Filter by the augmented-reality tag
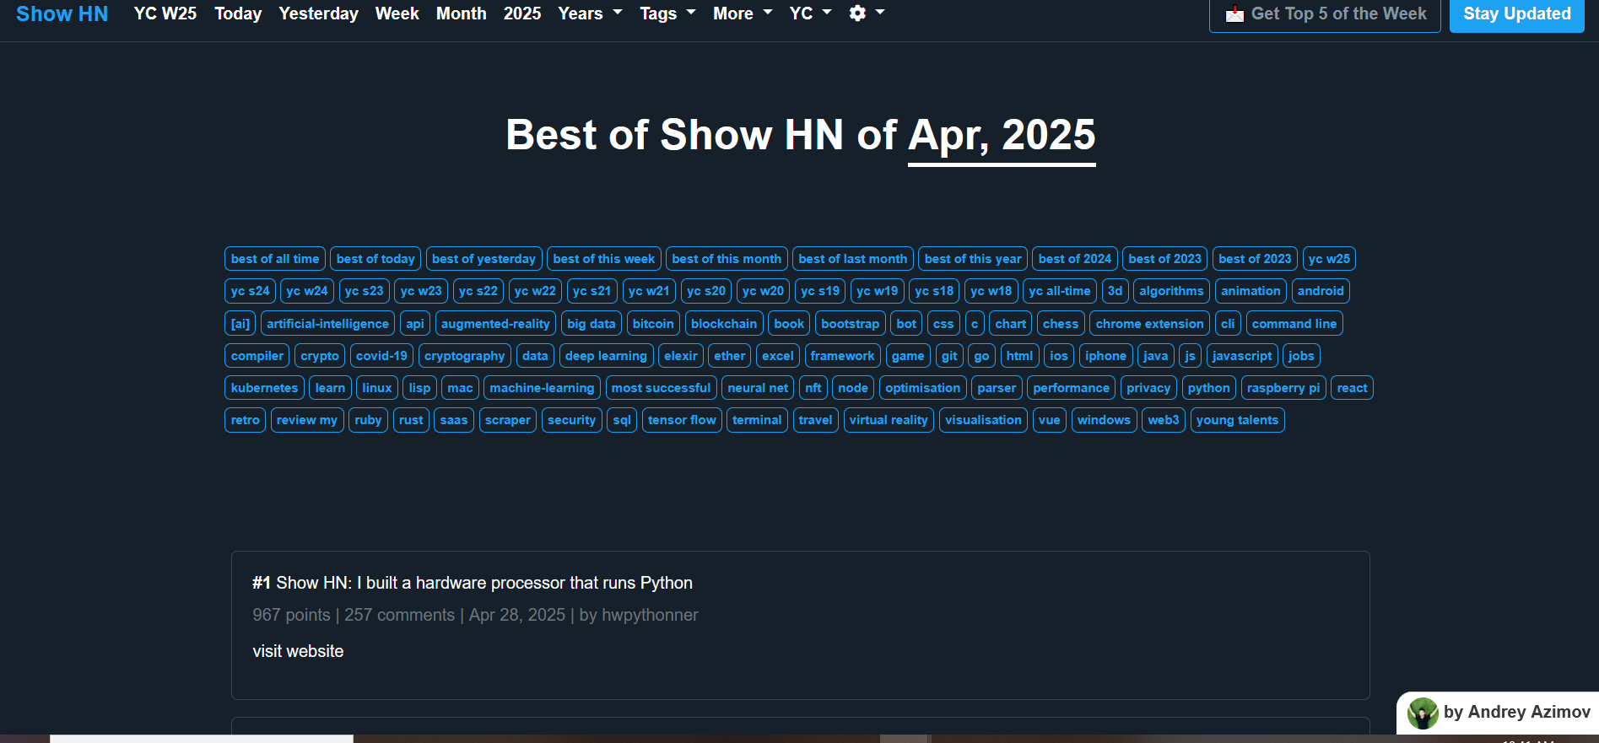1599x743 pixels. [x=495, y=324]
